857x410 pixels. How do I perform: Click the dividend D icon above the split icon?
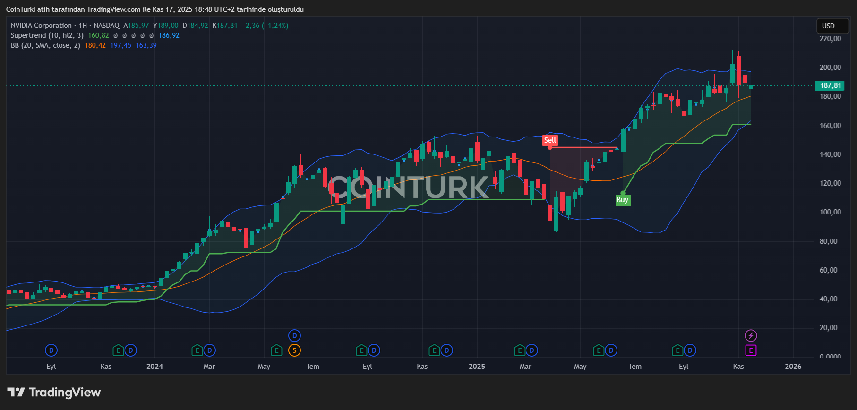tap(294, 336)
